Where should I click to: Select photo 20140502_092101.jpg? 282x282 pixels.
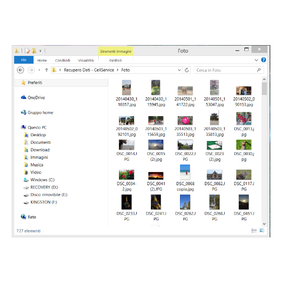tap(126, 126)
